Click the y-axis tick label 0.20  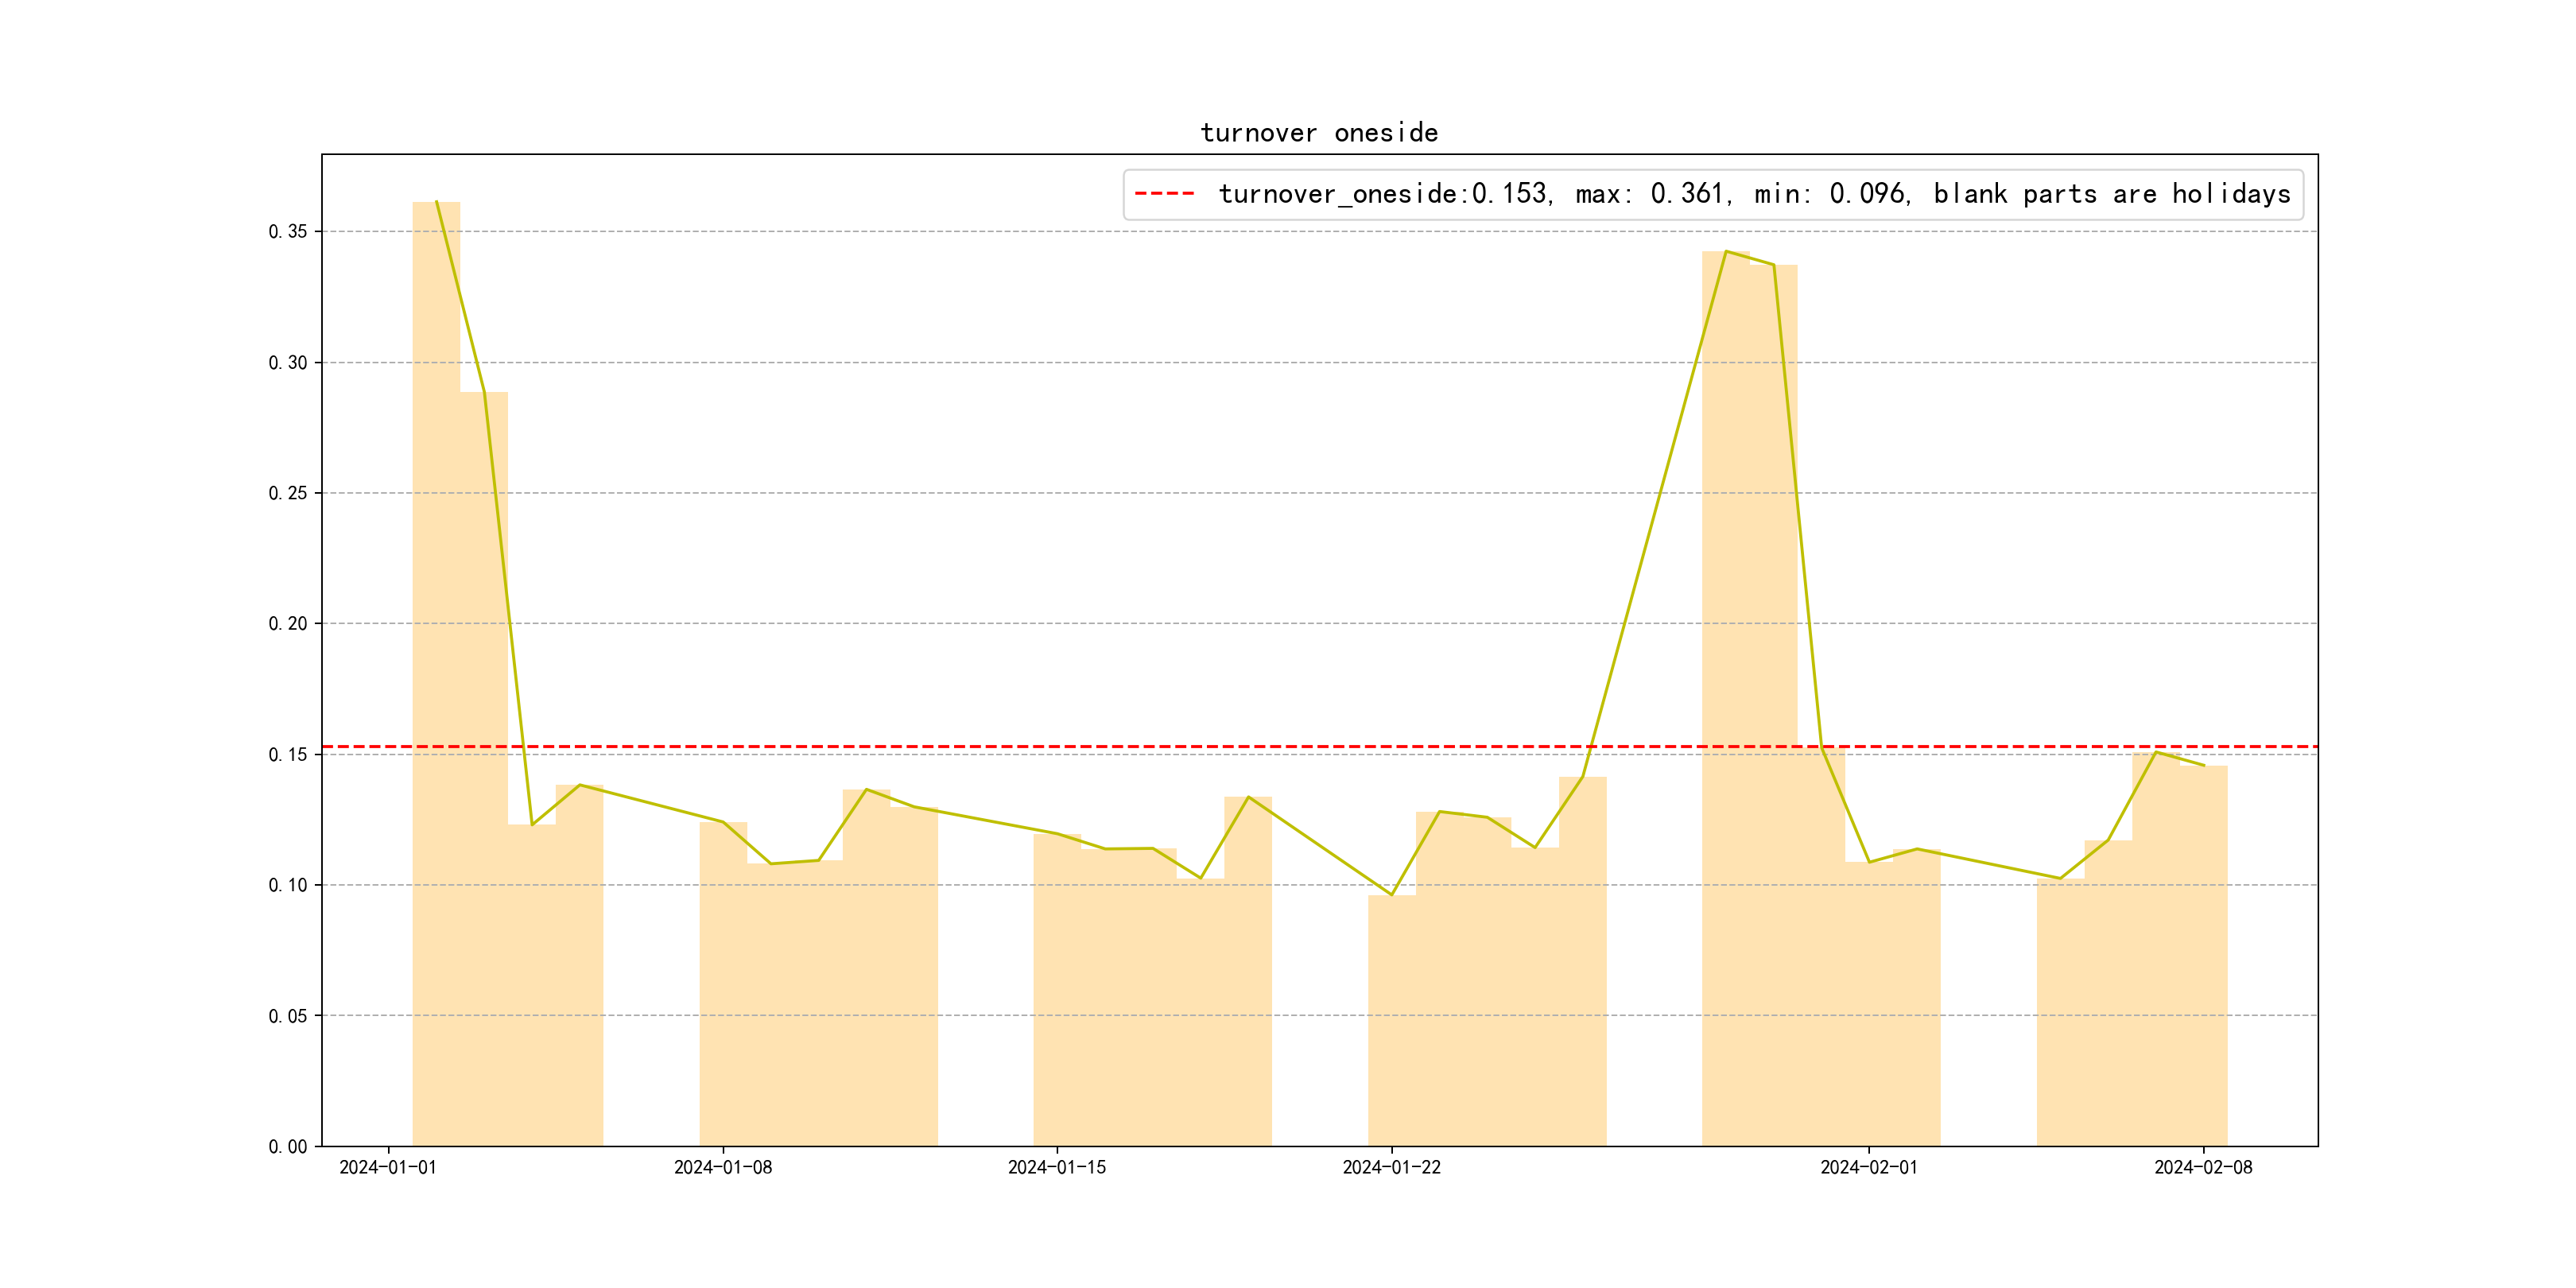pos(287,624)
